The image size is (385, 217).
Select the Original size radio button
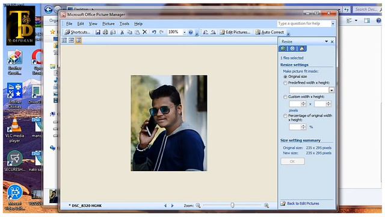pyautogui.click(x=285, y=77)
